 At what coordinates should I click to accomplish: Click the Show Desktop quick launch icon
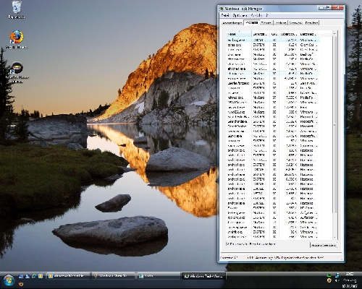(21, 276)
